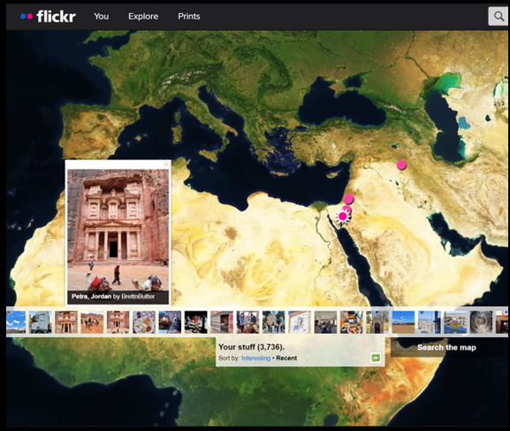This screenshot has height=431, width=510.
Task: Open the Explore menu
Action: click(143, 16)
